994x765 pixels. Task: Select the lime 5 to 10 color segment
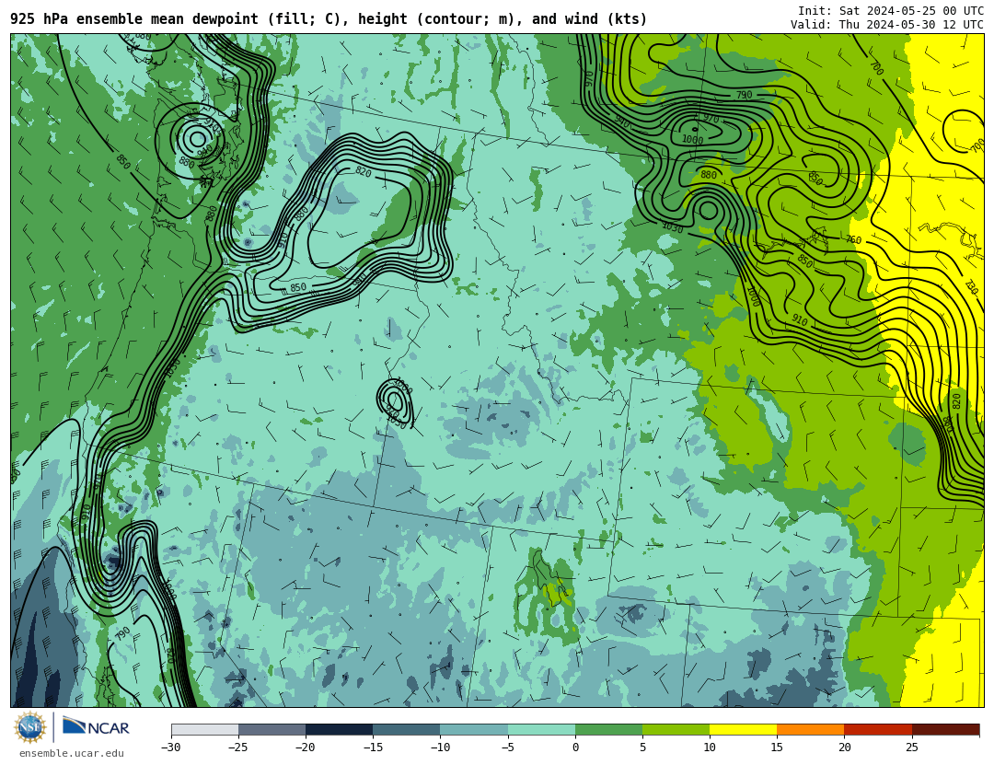click(x=676, y=729)
